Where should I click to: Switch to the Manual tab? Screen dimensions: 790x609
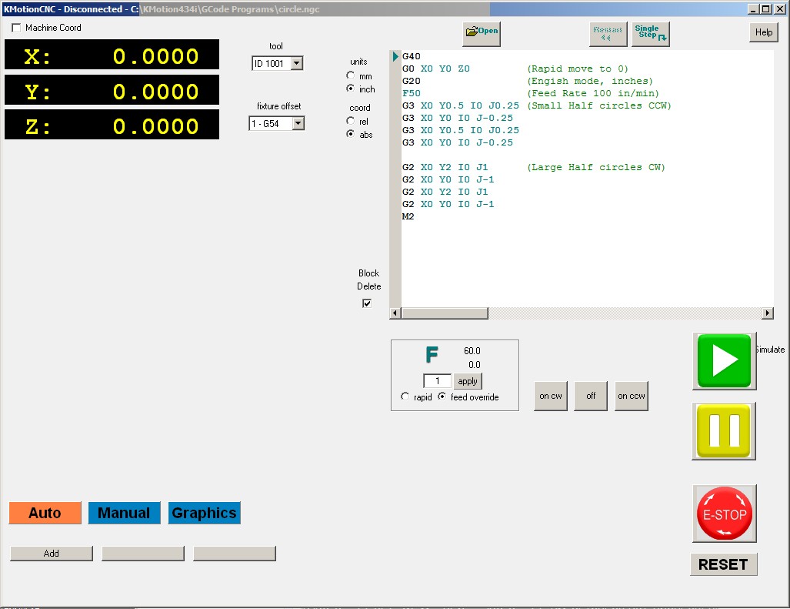[124, 513]
